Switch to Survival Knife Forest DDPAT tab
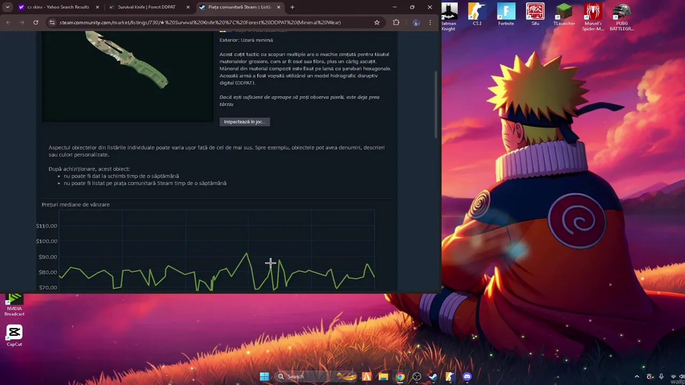Image resolution: width=685 pixels, height=385 pixels. tap(149, 7)
